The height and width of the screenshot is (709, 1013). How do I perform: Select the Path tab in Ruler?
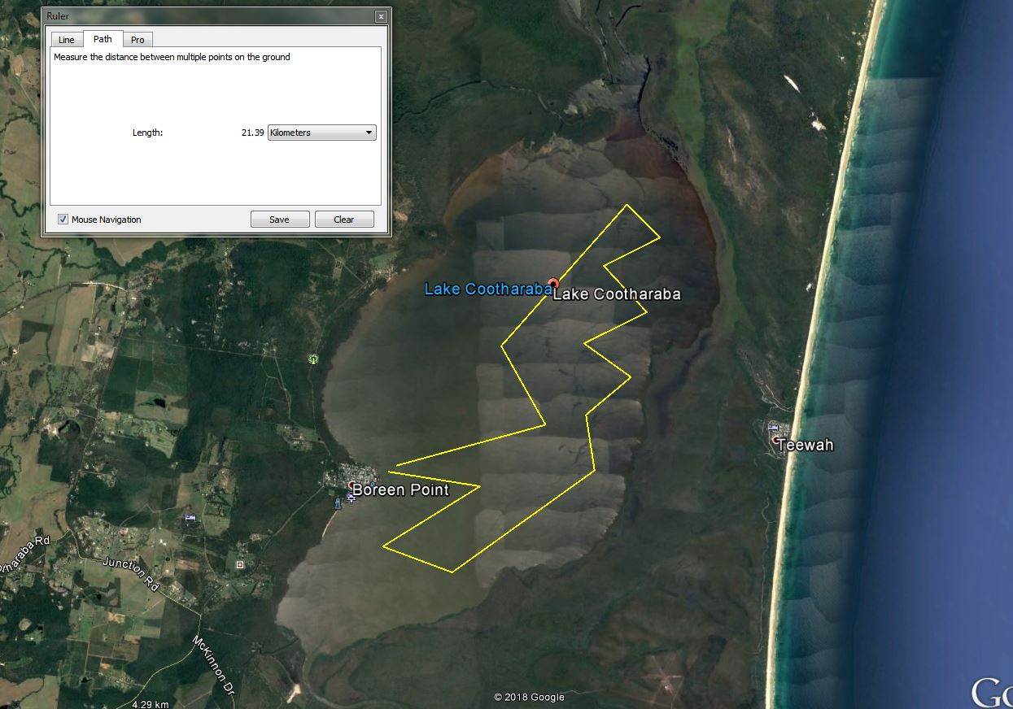pos(103,39)
